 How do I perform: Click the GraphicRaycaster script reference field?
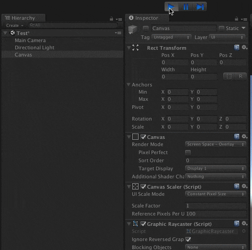point(212,231)
